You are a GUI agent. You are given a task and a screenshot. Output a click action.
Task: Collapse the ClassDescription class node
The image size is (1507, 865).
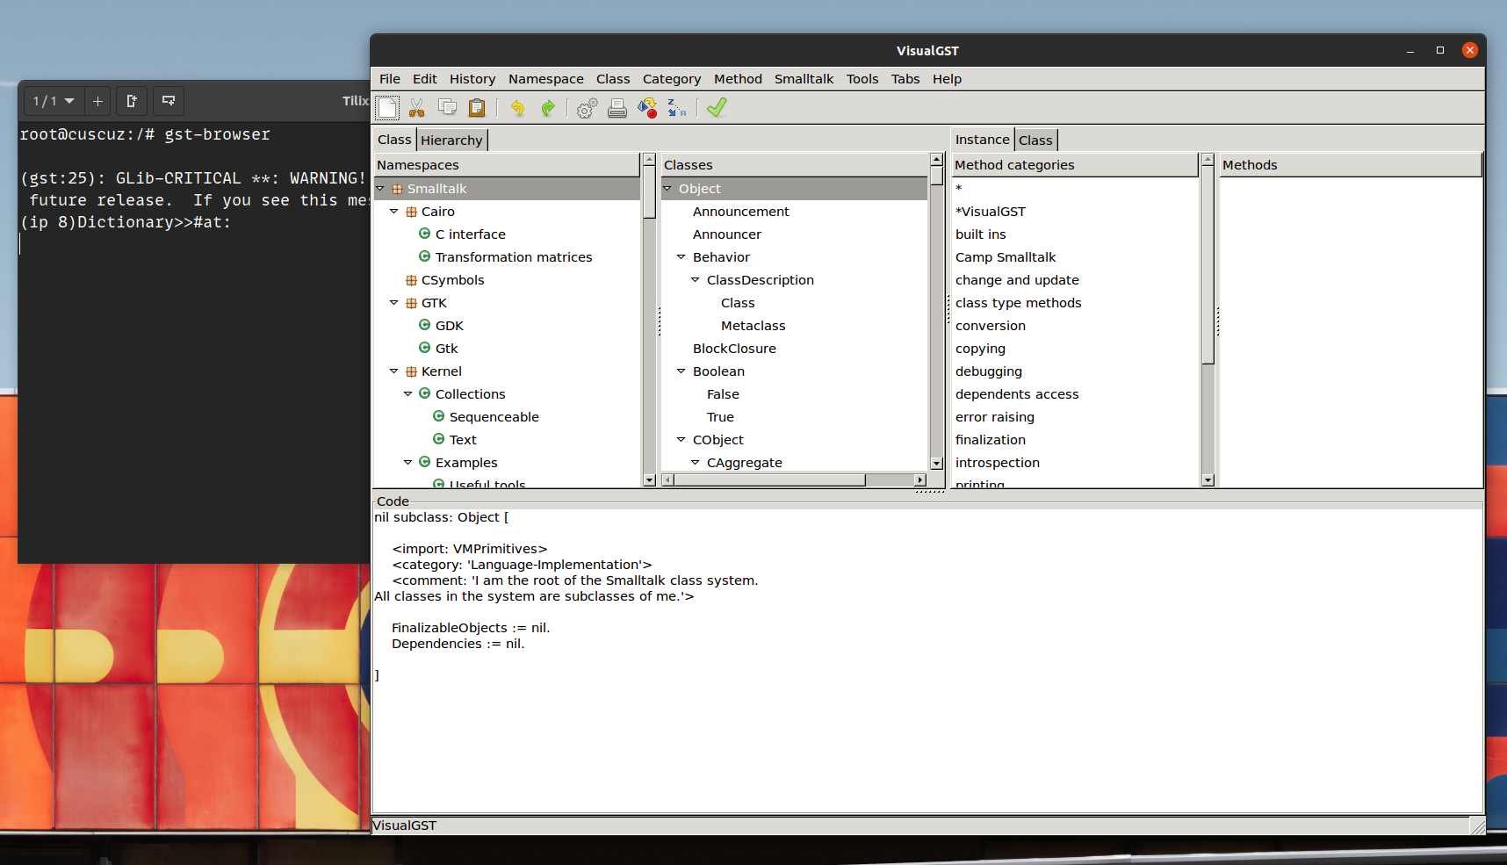(x=696, y=279)
